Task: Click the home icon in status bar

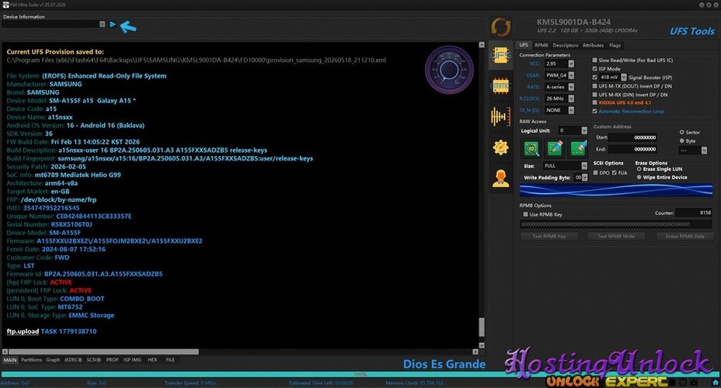Action: point(716,382)
